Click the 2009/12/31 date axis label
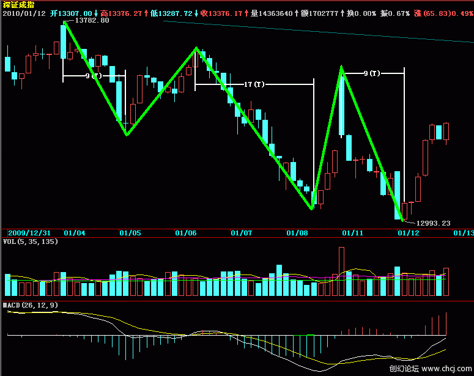This screenshot has width=474, height=376. 29,233
